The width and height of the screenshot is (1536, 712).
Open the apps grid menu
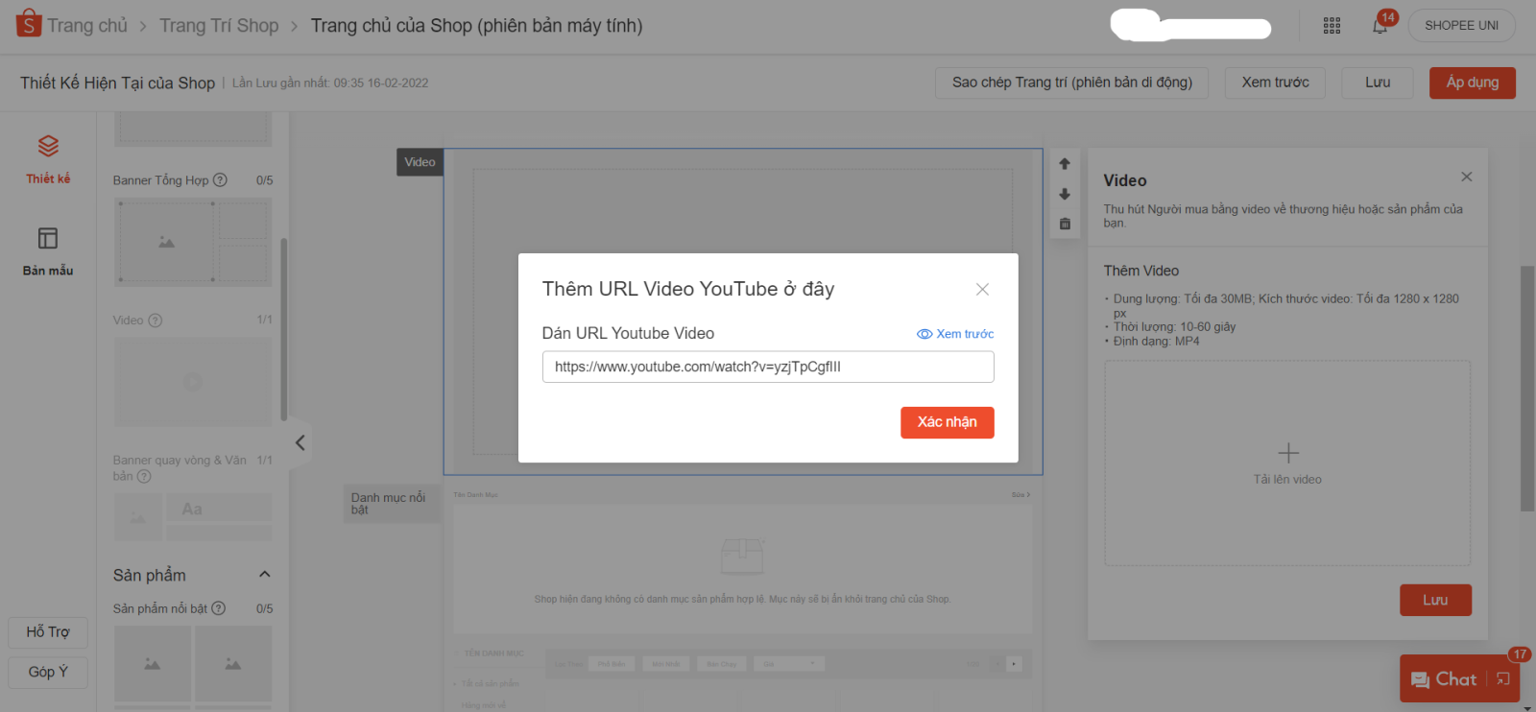pos(1332,26)
